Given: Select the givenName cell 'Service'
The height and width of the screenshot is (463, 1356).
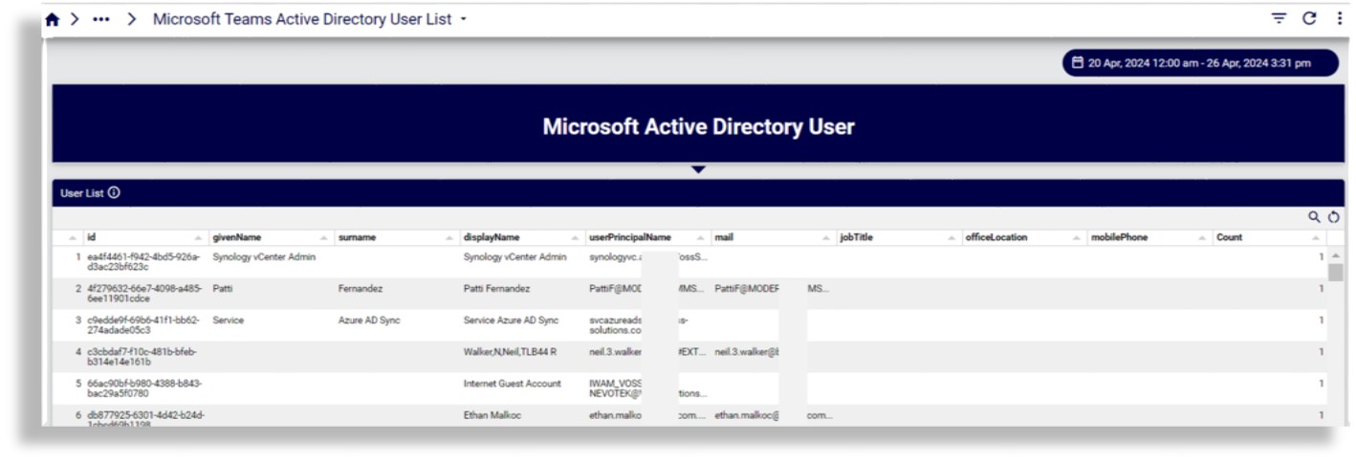Looking at the screenshot, I should coord(229,320).
